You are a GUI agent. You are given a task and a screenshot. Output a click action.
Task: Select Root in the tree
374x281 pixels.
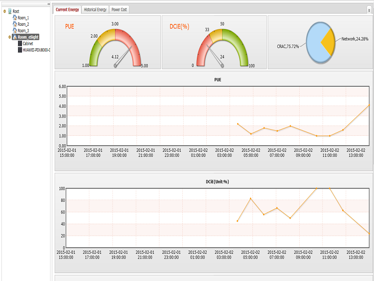16,11
